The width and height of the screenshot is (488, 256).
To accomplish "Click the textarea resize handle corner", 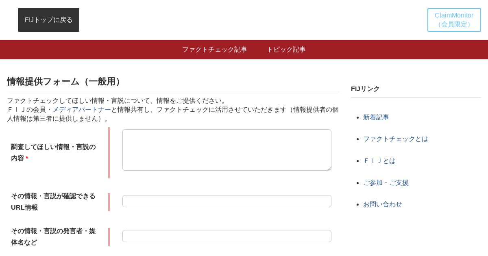I will (329, 168).
